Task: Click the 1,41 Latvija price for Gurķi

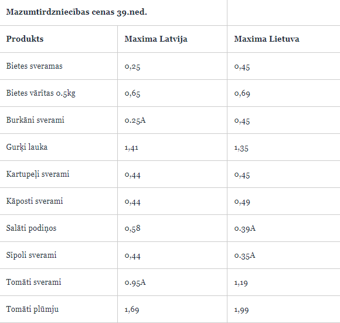Action: pyautogui.click(x=131, y=148)
